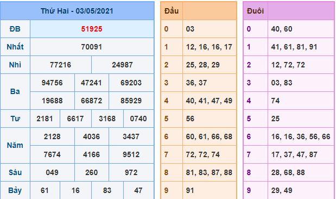Click Tư prize number 6617
The image size is (336, 199).
(x=75, y=119)
